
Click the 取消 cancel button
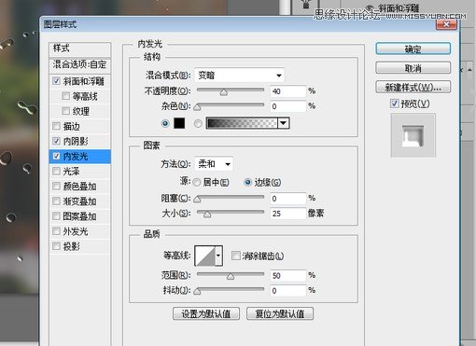coord(413,68)
